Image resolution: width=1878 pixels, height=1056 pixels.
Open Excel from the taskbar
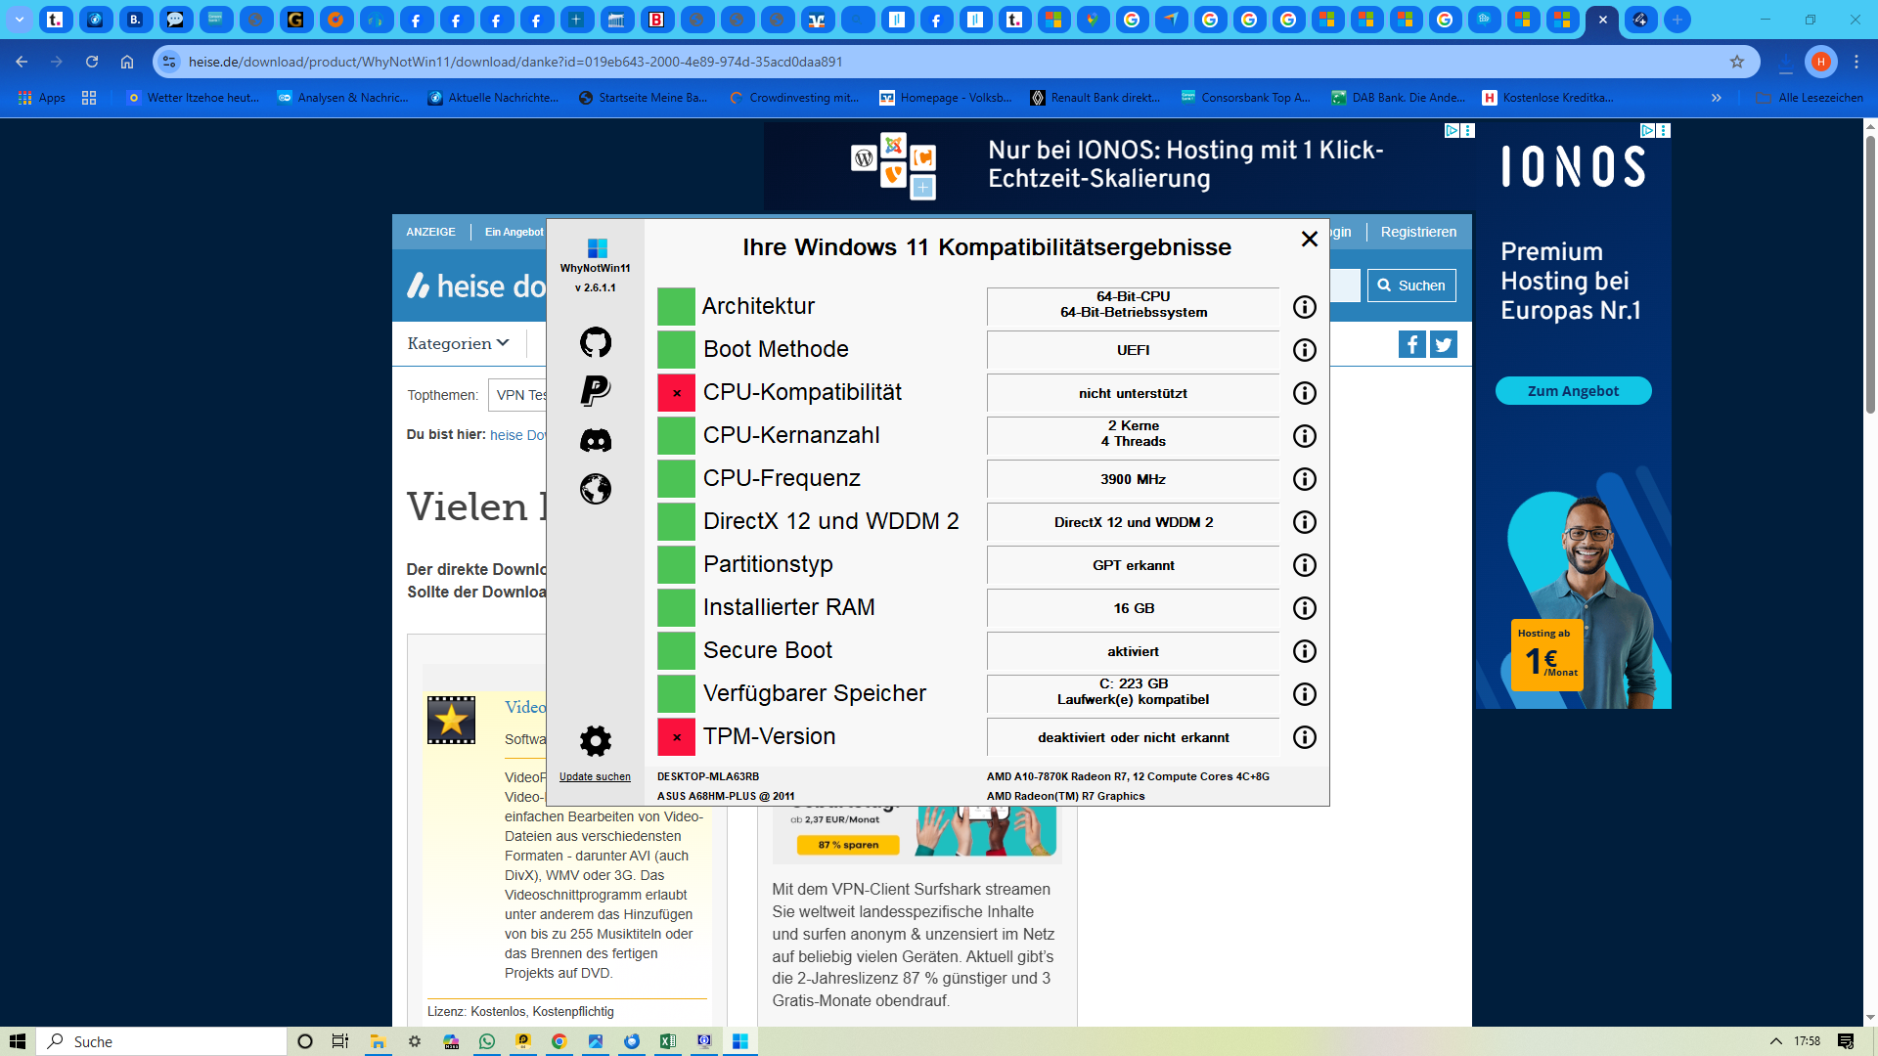click(668, 1041)
